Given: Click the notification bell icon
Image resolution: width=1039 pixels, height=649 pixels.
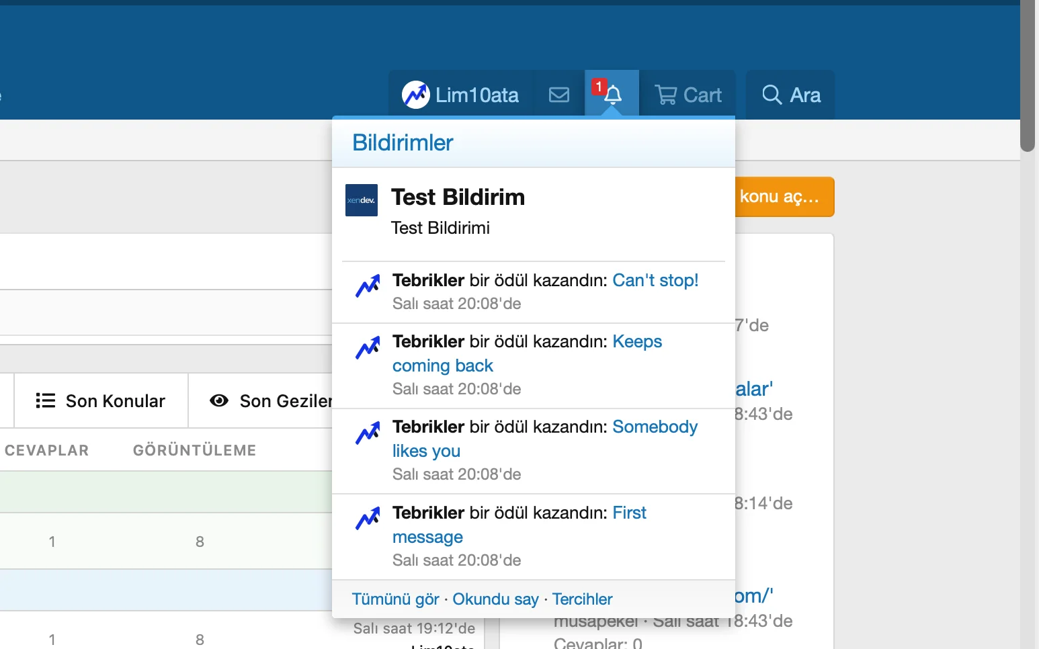Looking at the screenshot, I should 612,95.
